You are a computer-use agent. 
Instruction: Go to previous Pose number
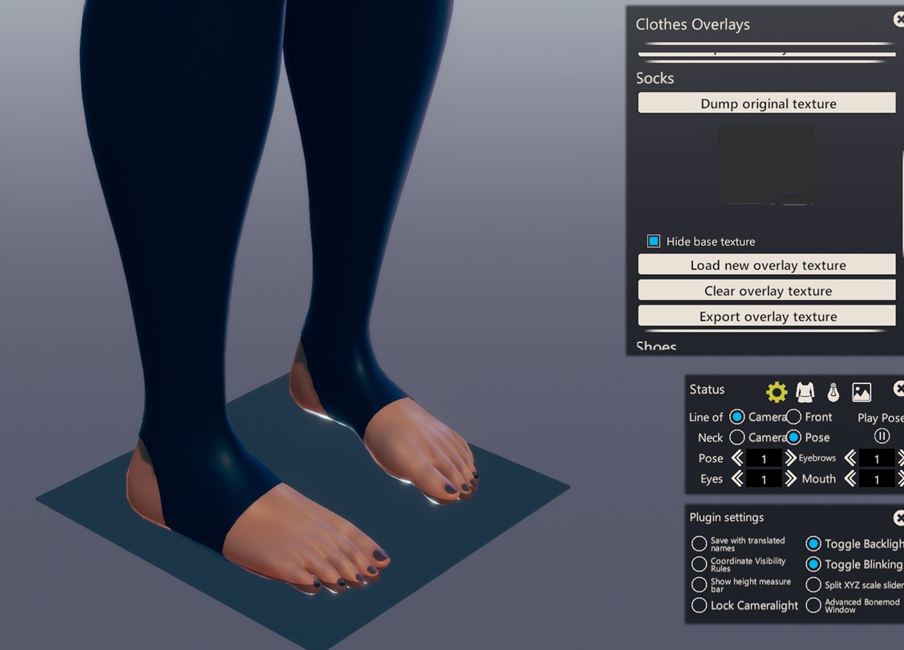pos(737,458)
